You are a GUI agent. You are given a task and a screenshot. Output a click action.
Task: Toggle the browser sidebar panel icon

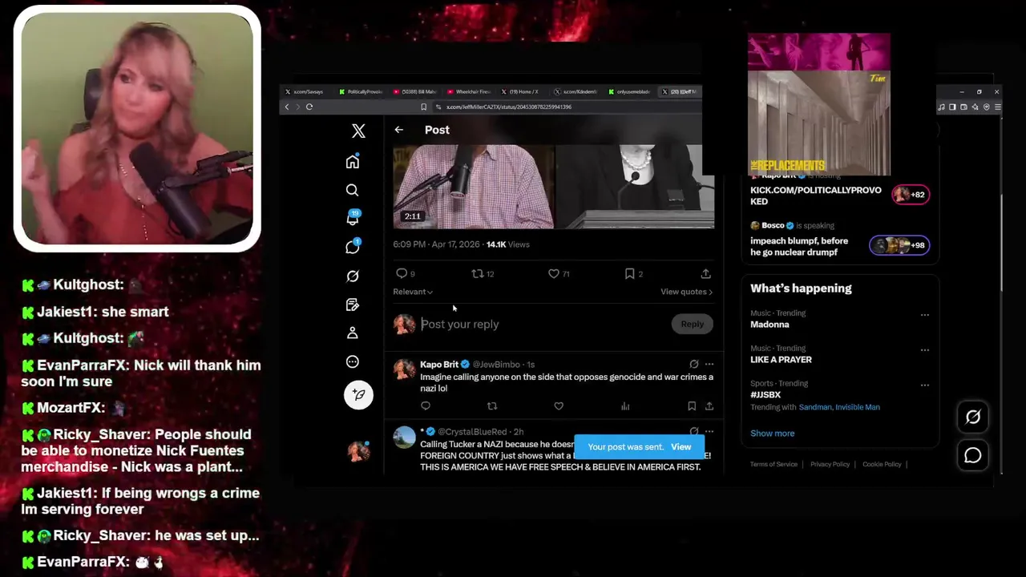[x=952, y=107]
